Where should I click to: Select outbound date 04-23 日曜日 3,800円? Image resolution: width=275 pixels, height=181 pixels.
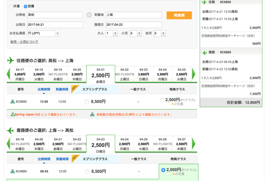[x=144, y=74]
